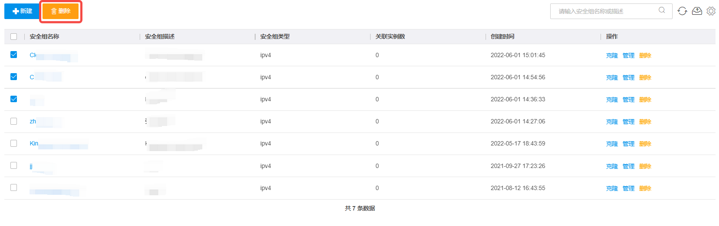Image resolution: width=719 pixels, height=226 pixels.
Task: Click 克隆 for the 2021-08-12 row
Action: coord(612,188)
